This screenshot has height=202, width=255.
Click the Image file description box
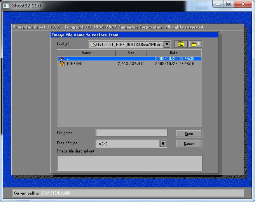click(129, 163)
